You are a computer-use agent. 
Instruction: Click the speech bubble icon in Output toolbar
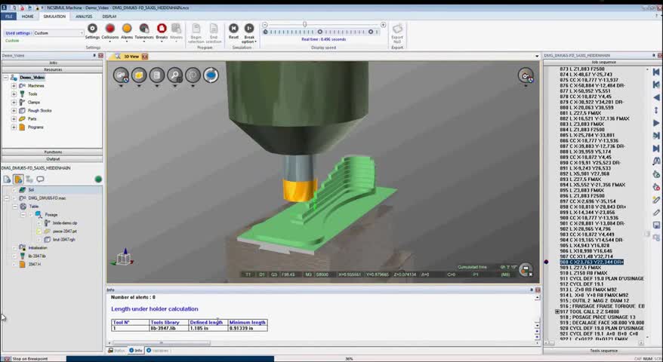[40, 179]
